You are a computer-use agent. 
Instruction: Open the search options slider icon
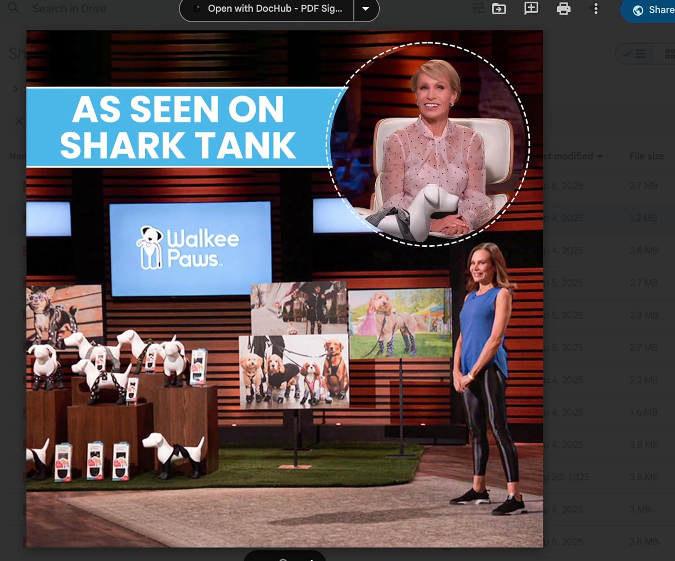478,8
